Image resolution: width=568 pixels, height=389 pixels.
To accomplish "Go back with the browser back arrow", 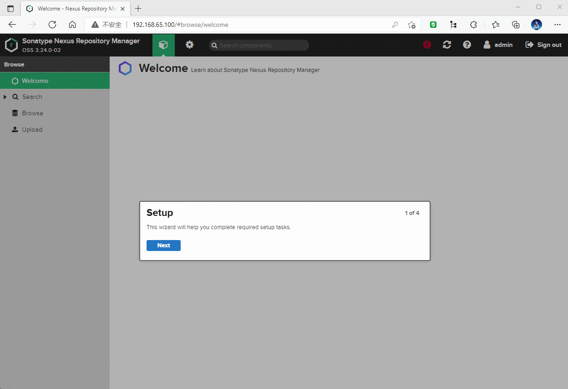I will pos(12,25).
